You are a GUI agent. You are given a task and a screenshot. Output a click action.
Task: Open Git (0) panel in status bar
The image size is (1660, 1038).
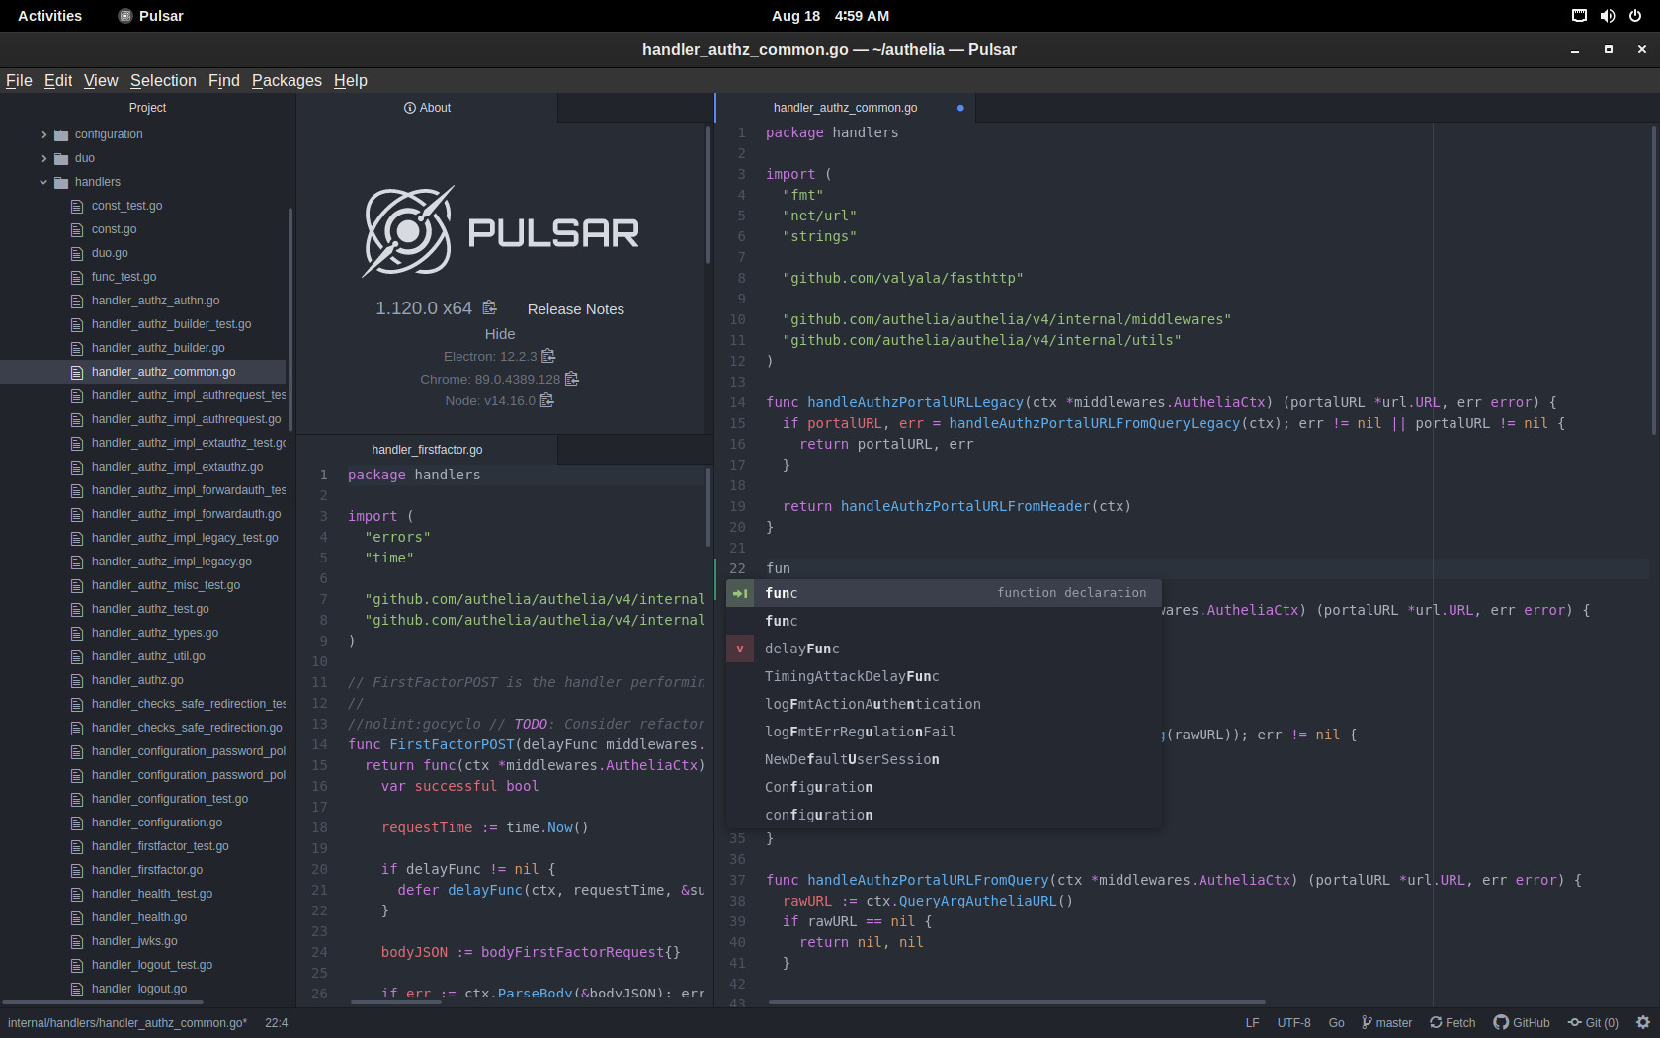coord(1593,1023)
